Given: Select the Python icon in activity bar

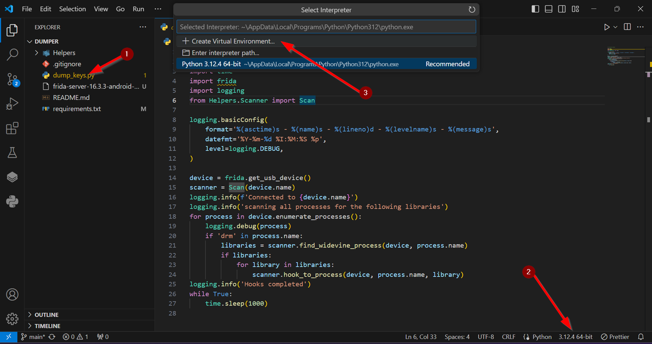Looking at the screenshot, I should point(12,201).
